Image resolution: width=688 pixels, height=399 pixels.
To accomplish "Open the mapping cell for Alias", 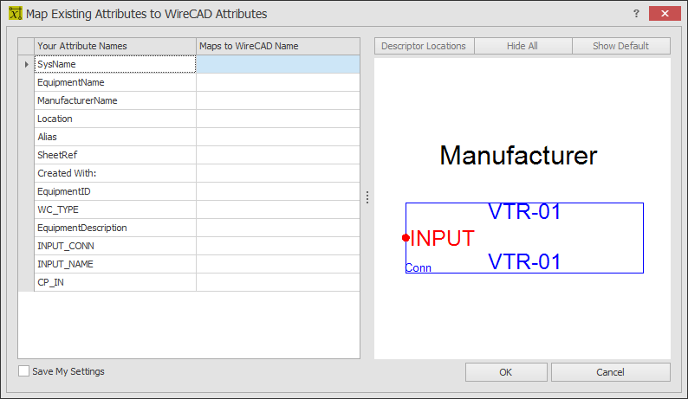I will tap(278, 137).
